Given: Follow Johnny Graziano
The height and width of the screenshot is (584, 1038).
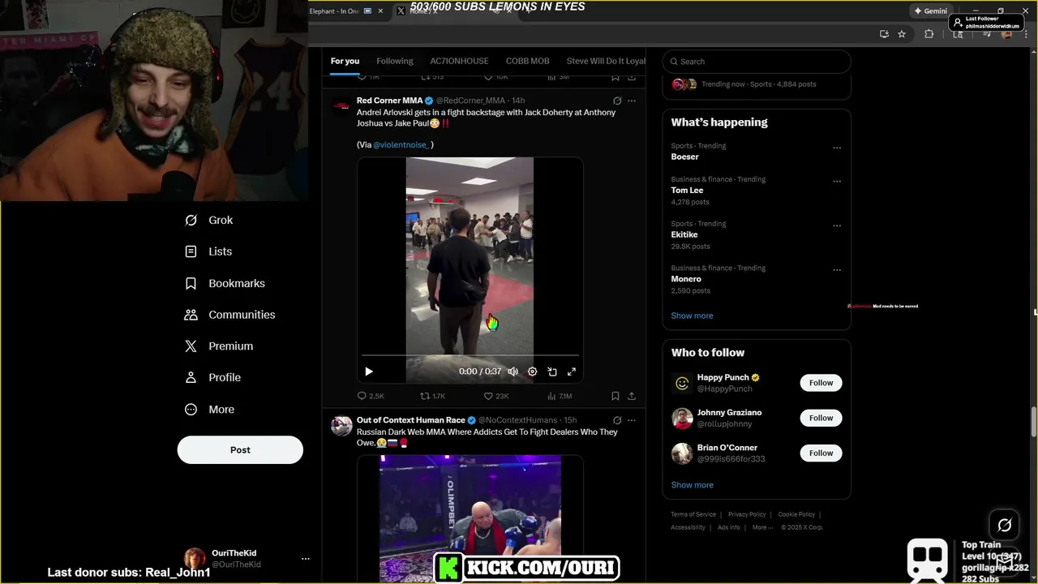Looking at the screenshot, I should pos(821,418).
